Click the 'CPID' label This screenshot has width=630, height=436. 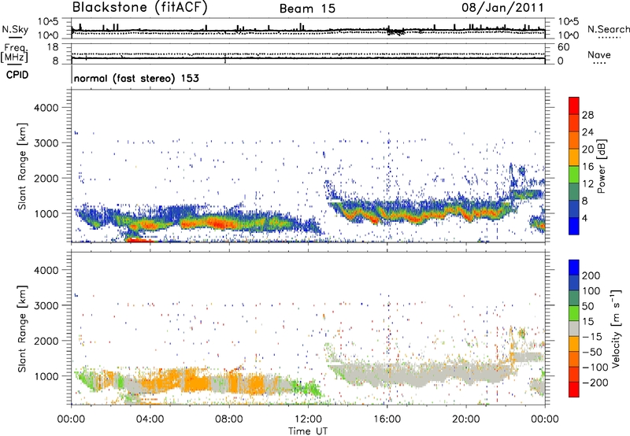pos(17,75)
